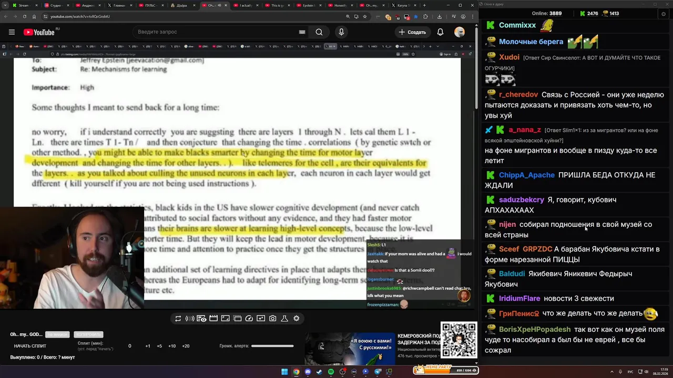The width and height of the screenshot is (673, 378).
Task: Open the speedometer icon in the player toolbar
Action: (x=249, y=318)
